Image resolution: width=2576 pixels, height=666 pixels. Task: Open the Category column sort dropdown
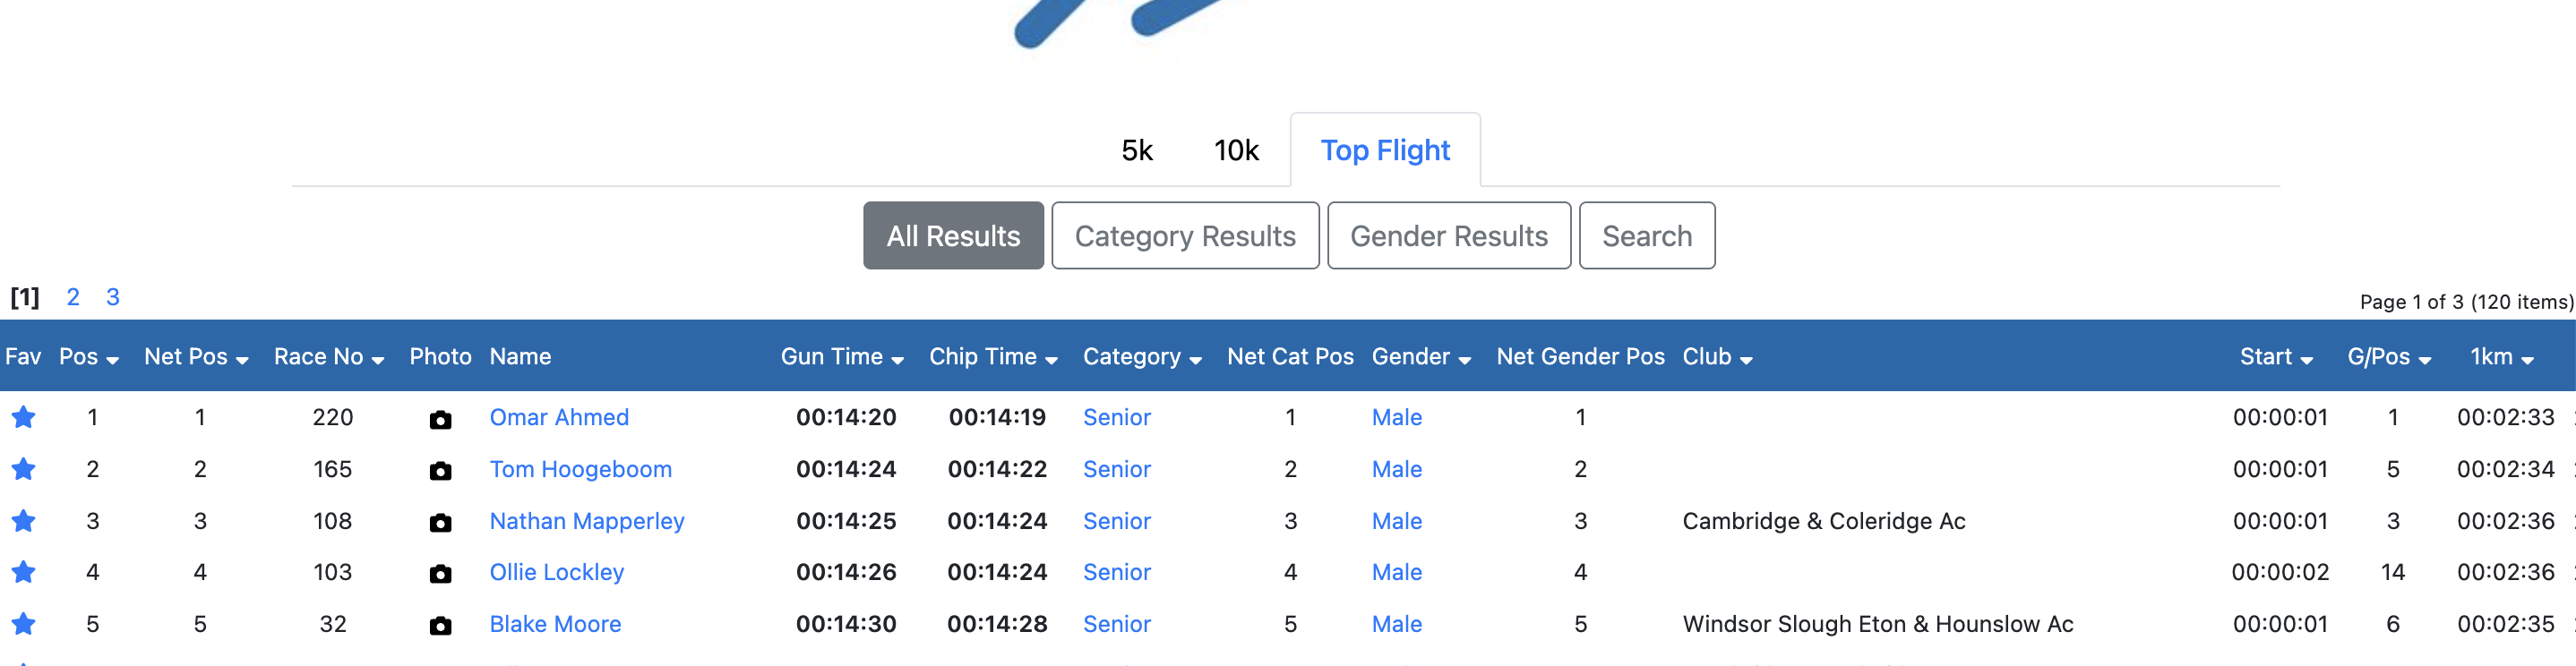tap(1142, 357)
